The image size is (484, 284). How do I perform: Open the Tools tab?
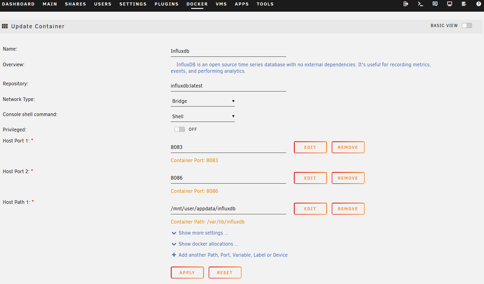pyautogui.click(x=265, y=4)
